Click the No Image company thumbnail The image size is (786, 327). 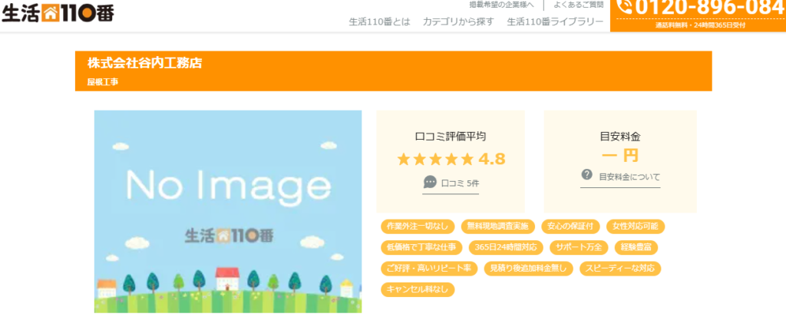[x=228, y=211]
